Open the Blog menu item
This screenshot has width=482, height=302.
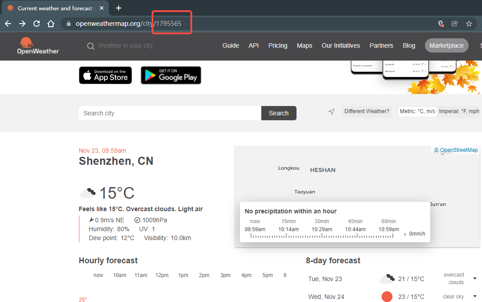tap(409, 45)
